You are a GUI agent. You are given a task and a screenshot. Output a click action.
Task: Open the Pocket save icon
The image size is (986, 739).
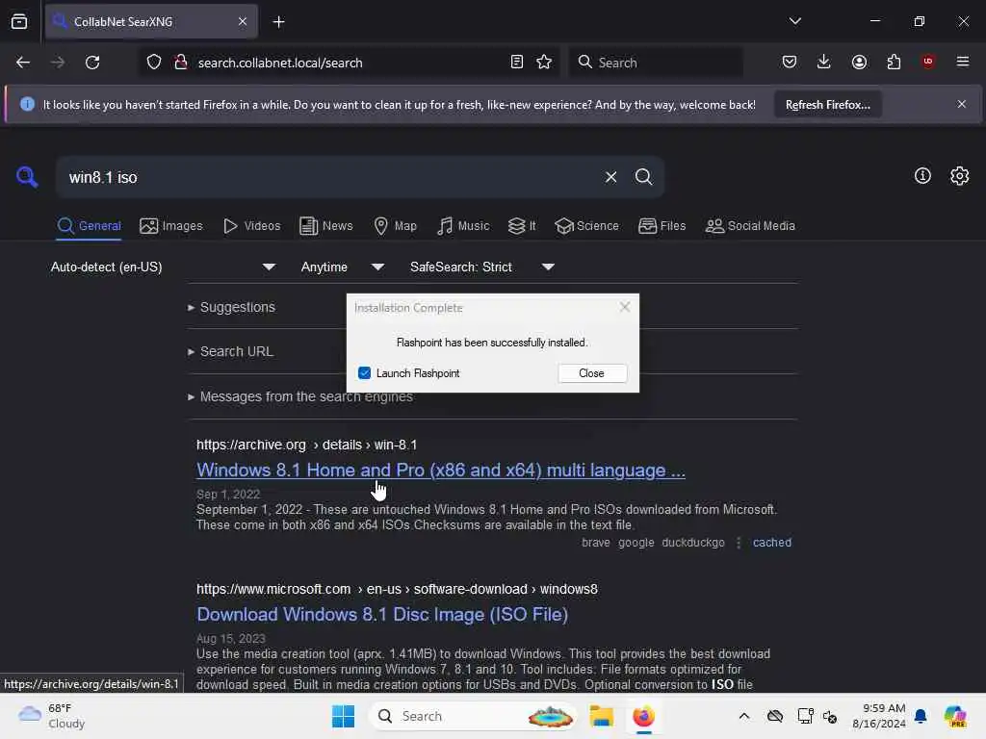(x=790, y=62)
